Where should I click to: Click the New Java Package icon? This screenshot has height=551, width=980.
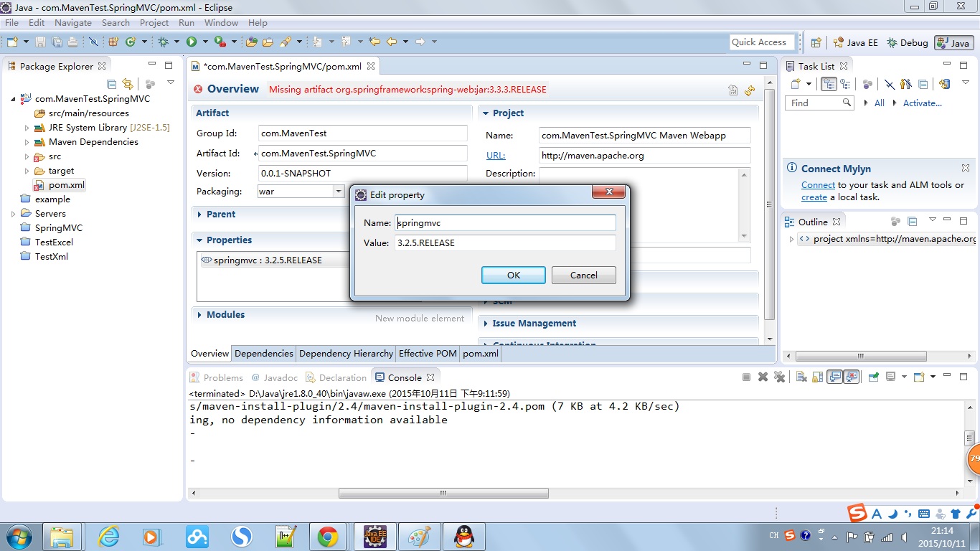[x=113, y=42]
